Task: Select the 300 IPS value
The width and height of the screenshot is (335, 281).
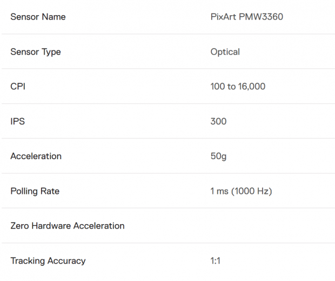Action: pos(218,121)
